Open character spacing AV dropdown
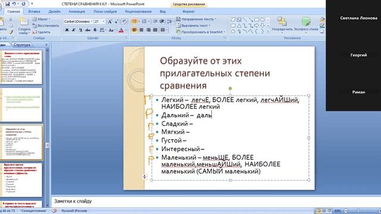Viewport: 381px width, 214px height. coord(103,30)
